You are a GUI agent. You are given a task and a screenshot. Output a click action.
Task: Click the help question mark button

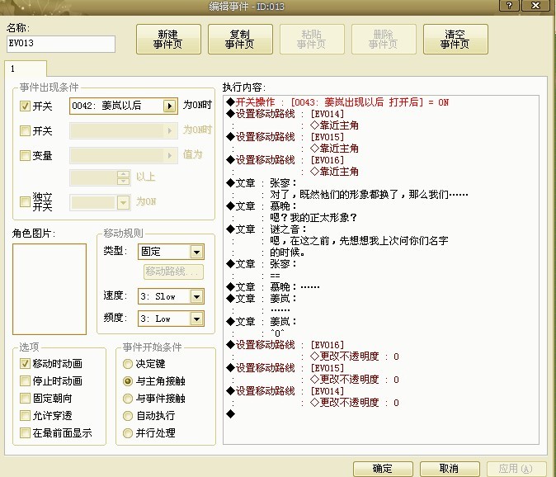[509, 6]
